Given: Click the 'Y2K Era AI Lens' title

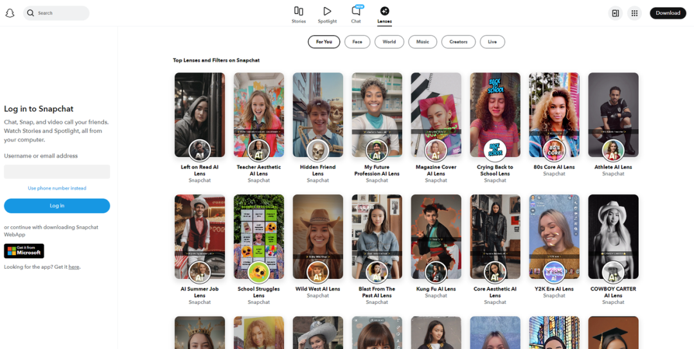Looking at the screenshot, I should click(x=554, y=289).
